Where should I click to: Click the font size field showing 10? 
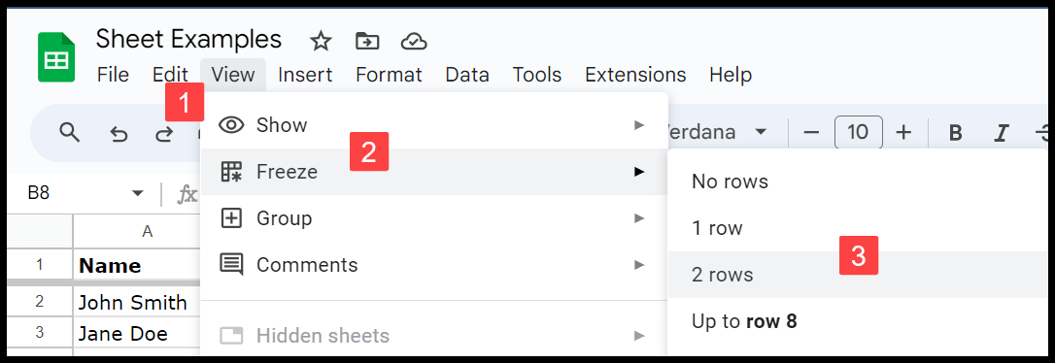pos(859,132)
